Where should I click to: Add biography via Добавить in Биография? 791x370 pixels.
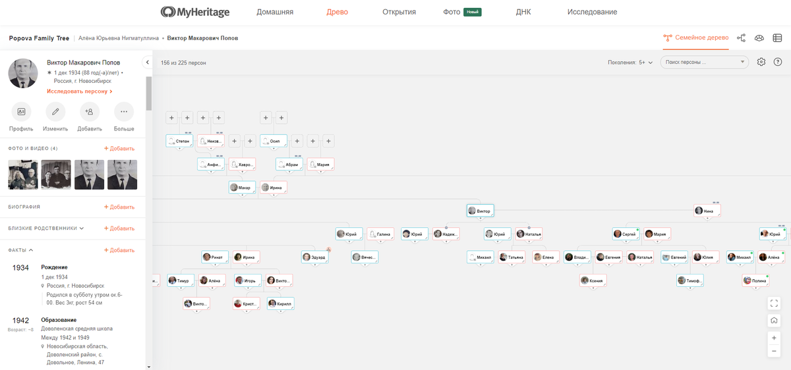point(119,207)
